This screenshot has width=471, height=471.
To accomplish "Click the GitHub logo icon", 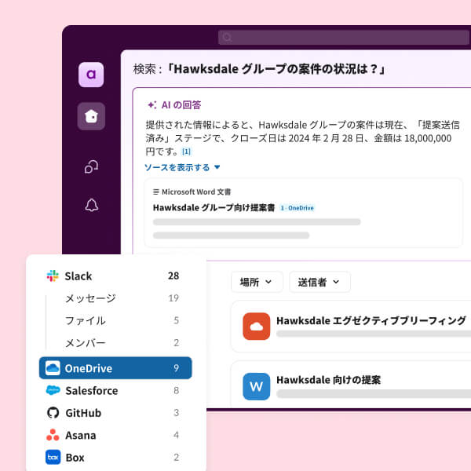I will [53, 413].
